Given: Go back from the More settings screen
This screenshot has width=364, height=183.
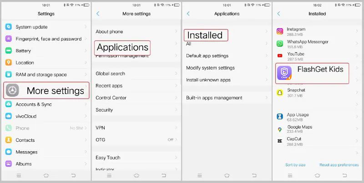Looking at the screenshot, I should (x=98, y=14).
